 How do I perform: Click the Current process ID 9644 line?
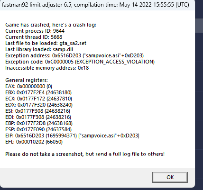coord(35,31)
